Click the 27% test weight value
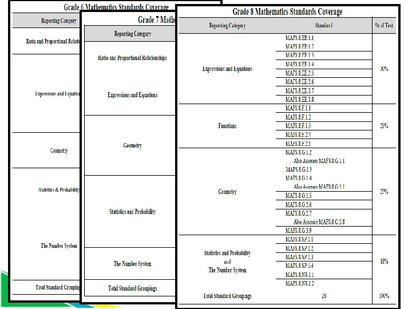This screenshot has height=309, width=412. coord(384,192)
